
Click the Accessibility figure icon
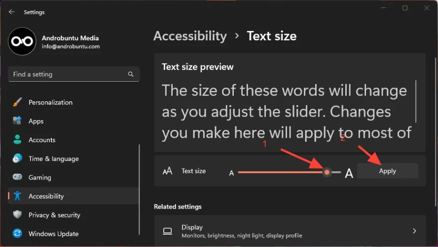[x=17, y=196]
